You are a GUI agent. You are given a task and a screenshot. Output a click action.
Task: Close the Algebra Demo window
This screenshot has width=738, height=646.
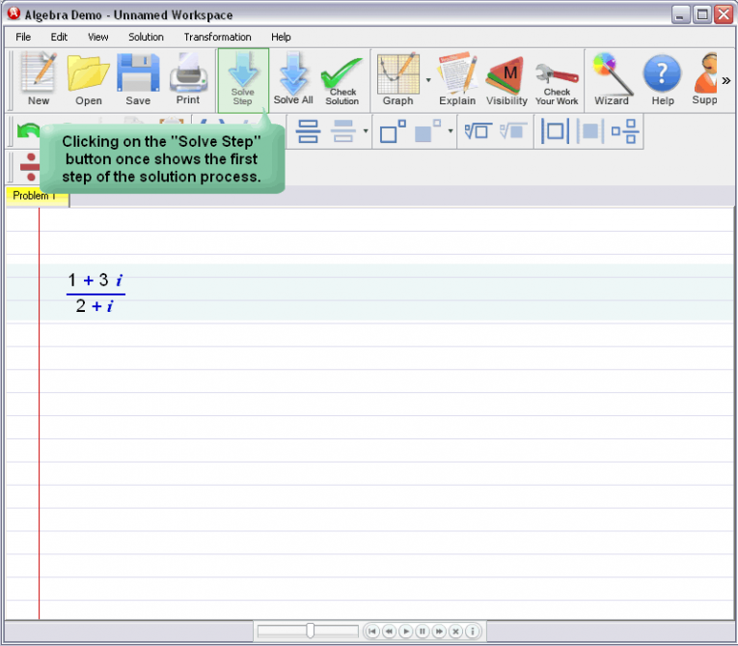pyautogui.click(x=724, y=14)
